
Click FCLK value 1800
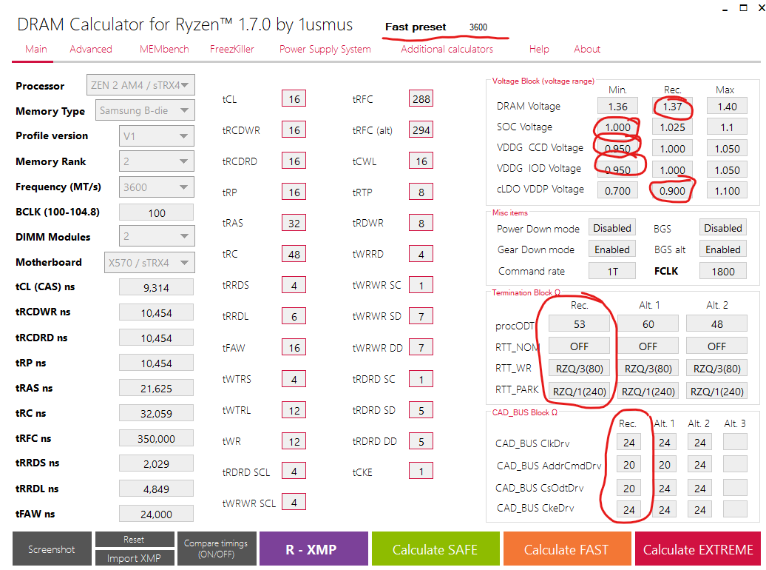tap(723, 271)
